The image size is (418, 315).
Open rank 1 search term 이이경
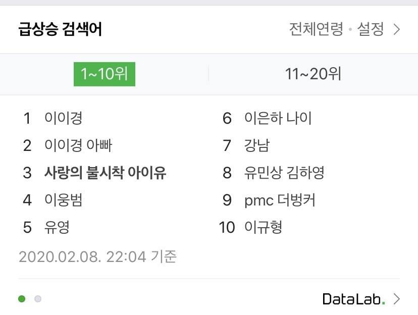63,119
